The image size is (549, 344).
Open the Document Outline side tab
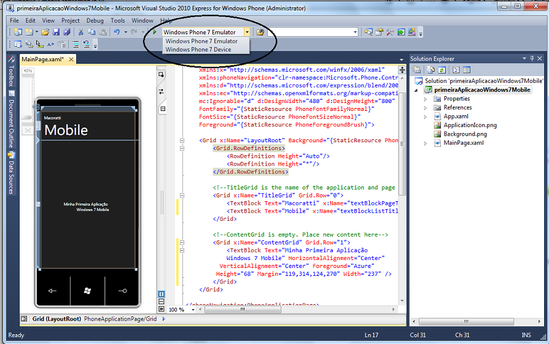(11, 120)
